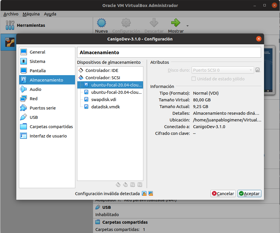Maximize the VirtualBox Administrador window
This screenshot has width=280, height=233.
(265, 5)
